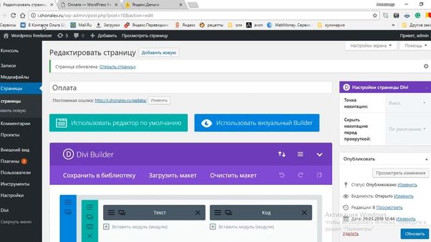
Task: Expand the Помощь dropdown tab
Action: [x=416, y=46]
